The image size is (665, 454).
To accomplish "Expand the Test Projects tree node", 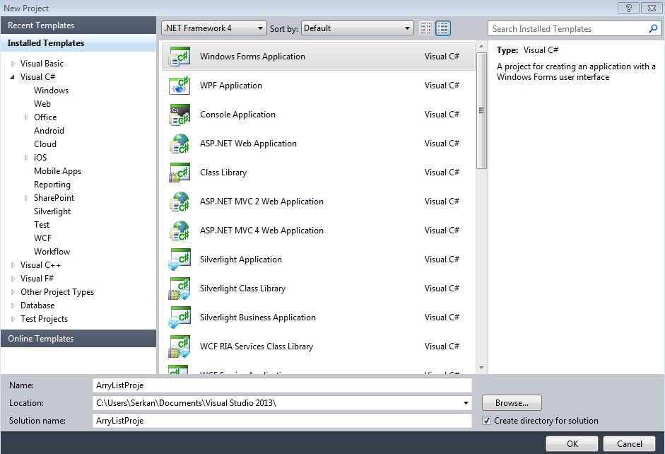I will (13, 319).
